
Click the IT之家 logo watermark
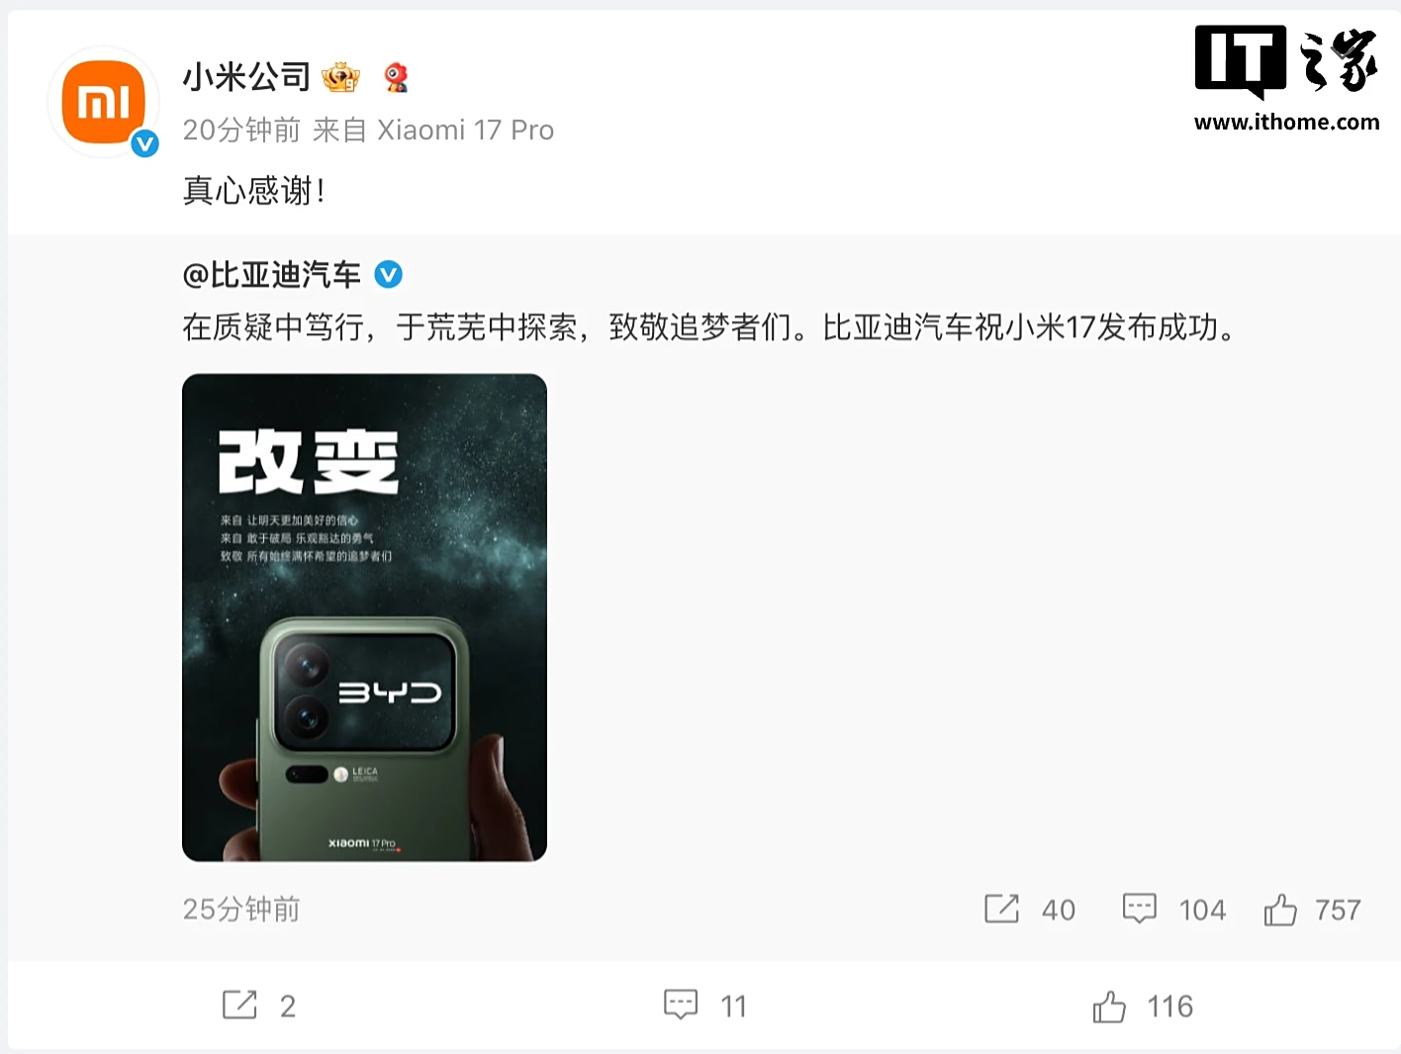coord(1286,61)
